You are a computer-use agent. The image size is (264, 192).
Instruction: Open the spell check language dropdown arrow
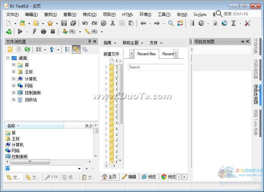coord(80,31)
